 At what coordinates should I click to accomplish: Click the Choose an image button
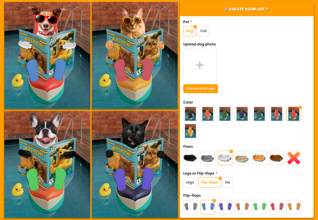201,88
